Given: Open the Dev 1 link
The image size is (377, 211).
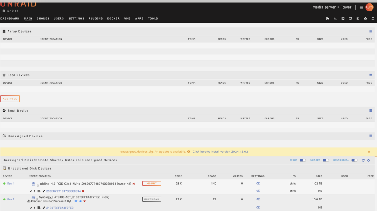Looking at the screenshot, I should [x=11, y=184].
